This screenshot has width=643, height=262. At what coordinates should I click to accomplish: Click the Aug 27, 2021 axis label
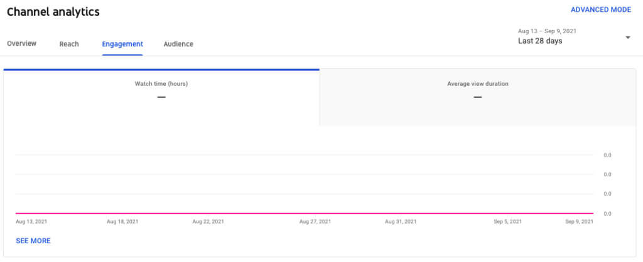click(x=315, y=222)
